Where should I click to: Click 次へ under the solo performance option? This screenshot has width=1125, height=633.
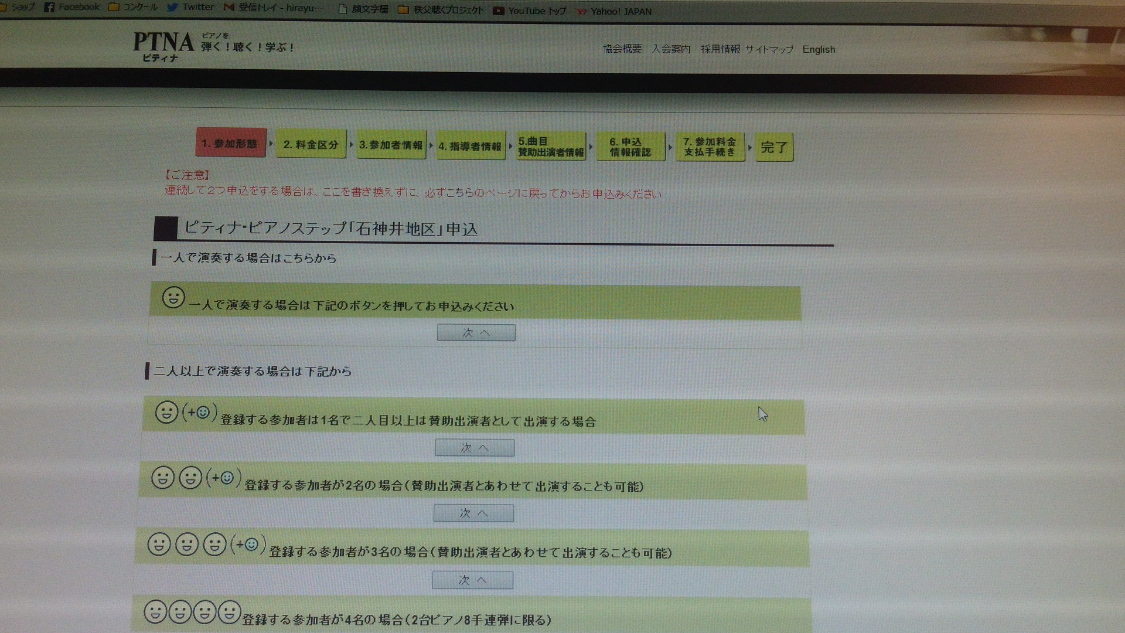pos(476,333)
